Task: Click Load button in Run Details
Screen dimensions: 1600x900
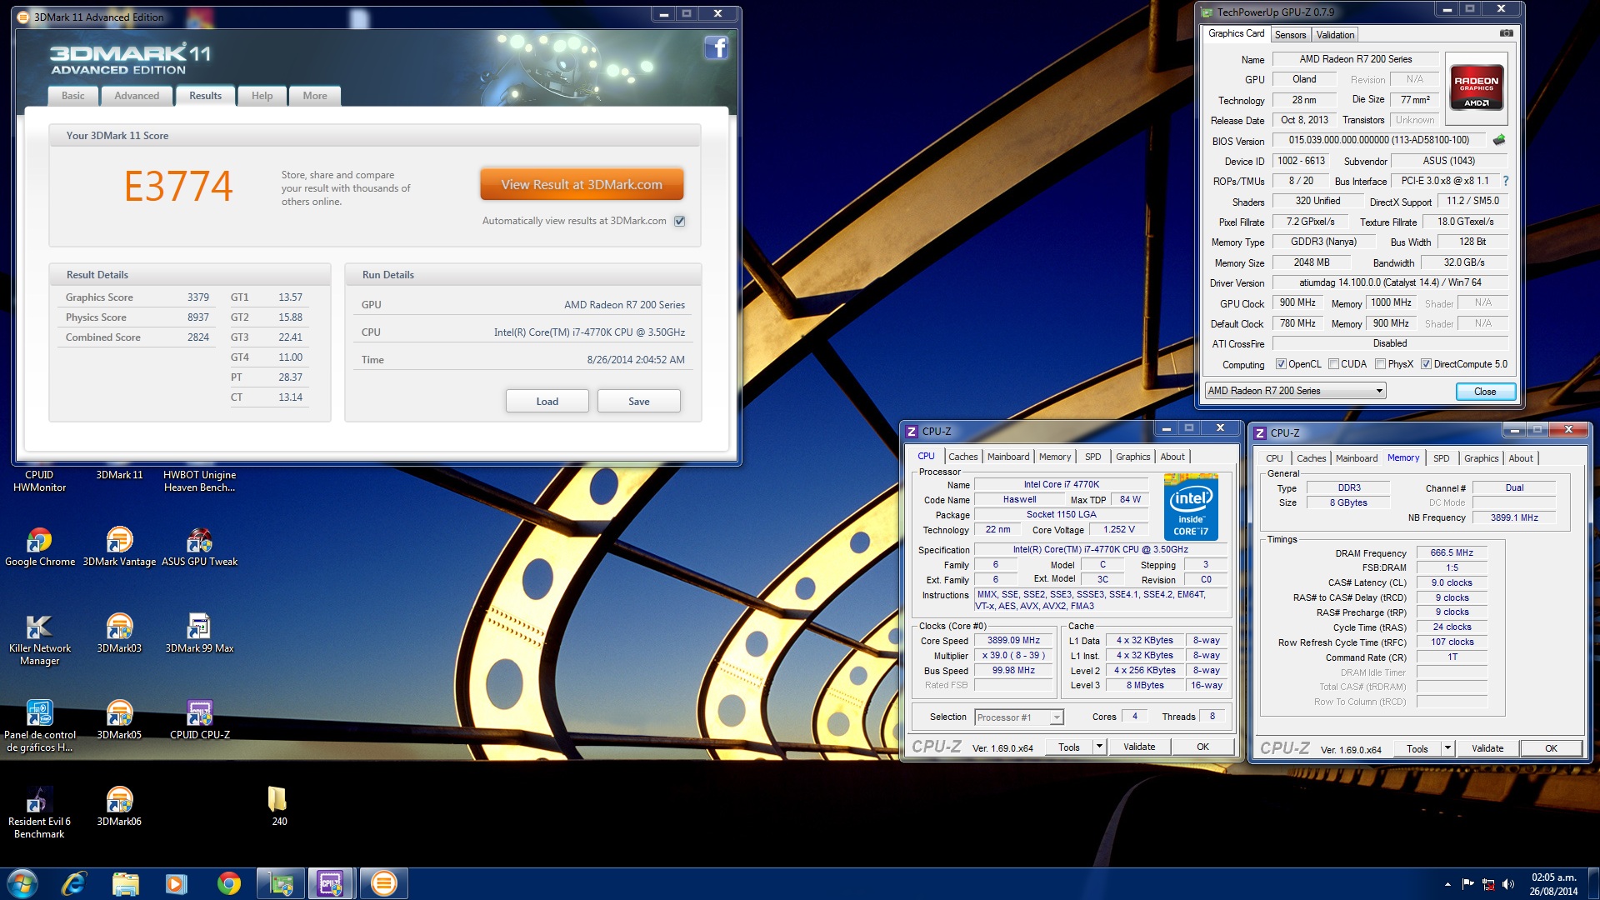Action: coord(547,401)
